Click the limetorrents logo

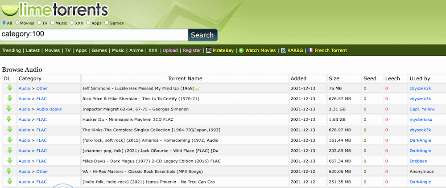[x=54, y=9]
